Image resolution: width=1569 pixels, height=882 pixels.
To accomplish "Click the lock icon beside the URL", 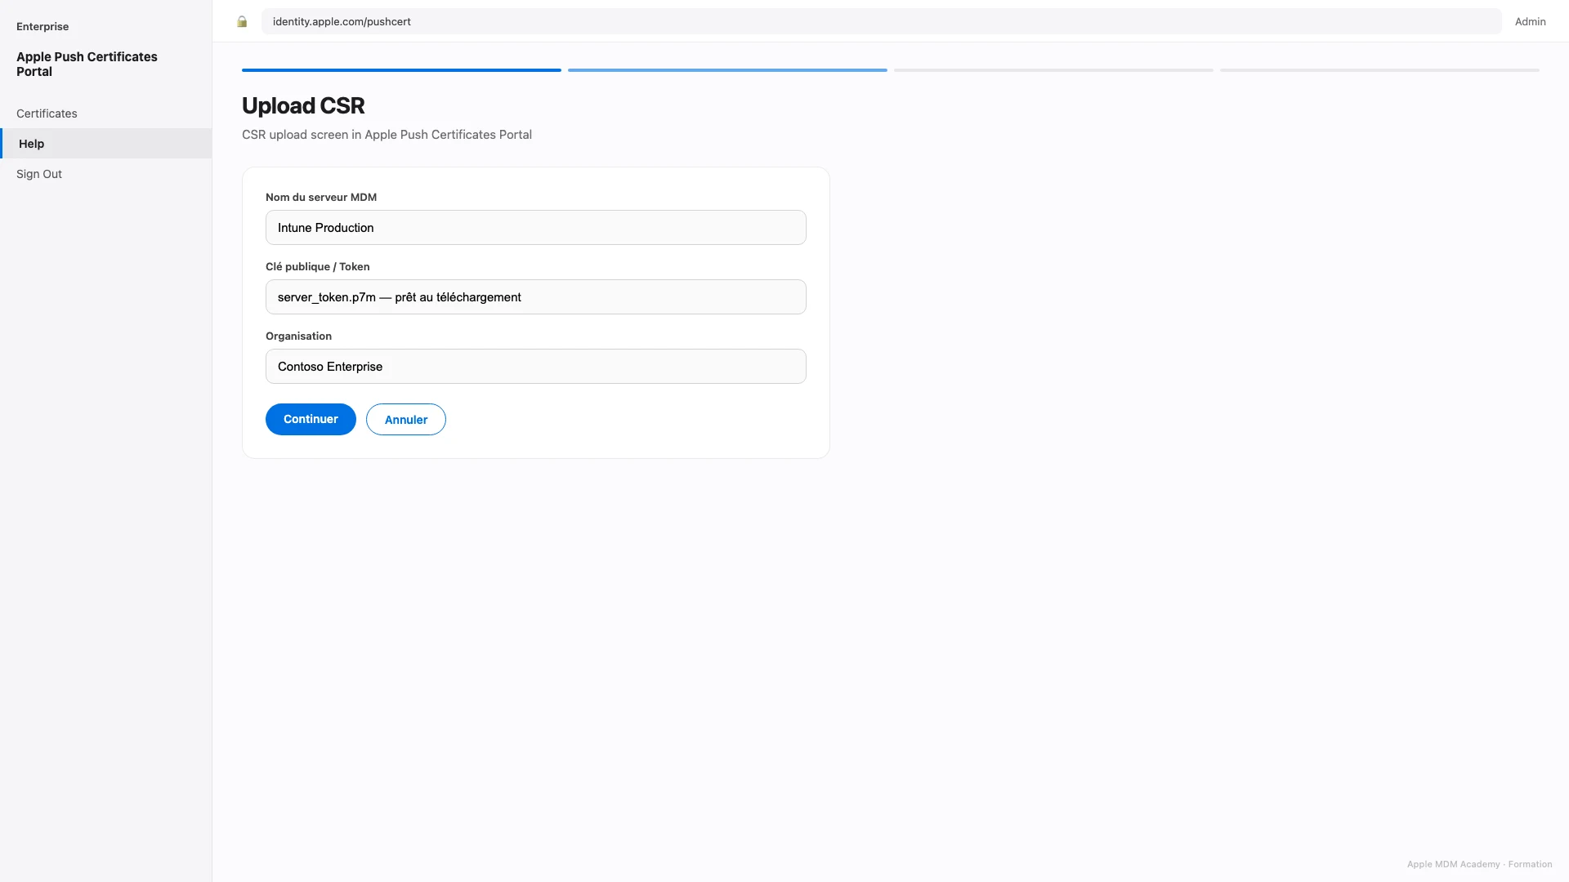I will 242,22.
